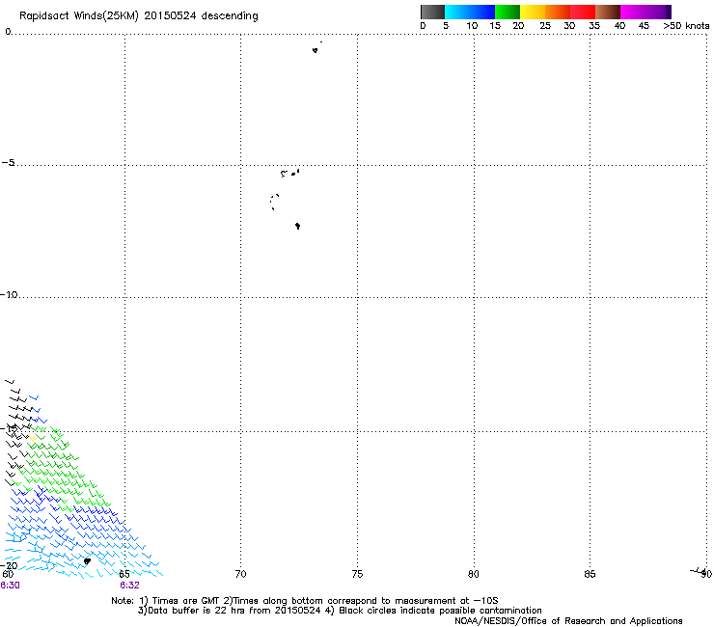Click the latitude label '0'
Viewport: 714px width, 627px height.
8,32
